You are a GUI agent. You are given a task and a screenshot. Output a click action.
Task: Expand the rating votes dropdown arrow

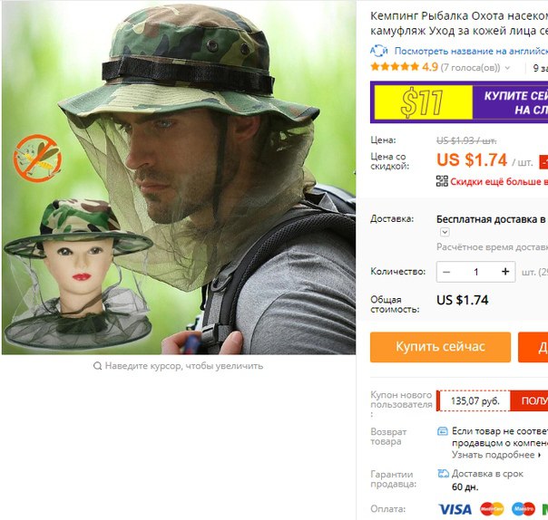(507, 68)
